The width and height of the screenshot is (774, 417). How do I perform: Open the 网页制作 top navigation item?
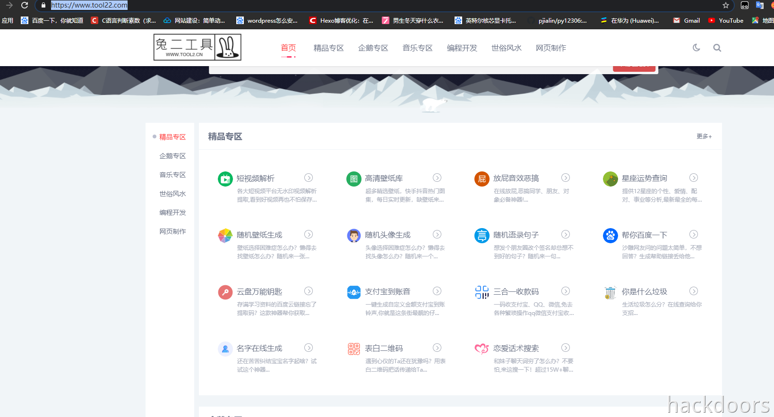pos(551,48)
